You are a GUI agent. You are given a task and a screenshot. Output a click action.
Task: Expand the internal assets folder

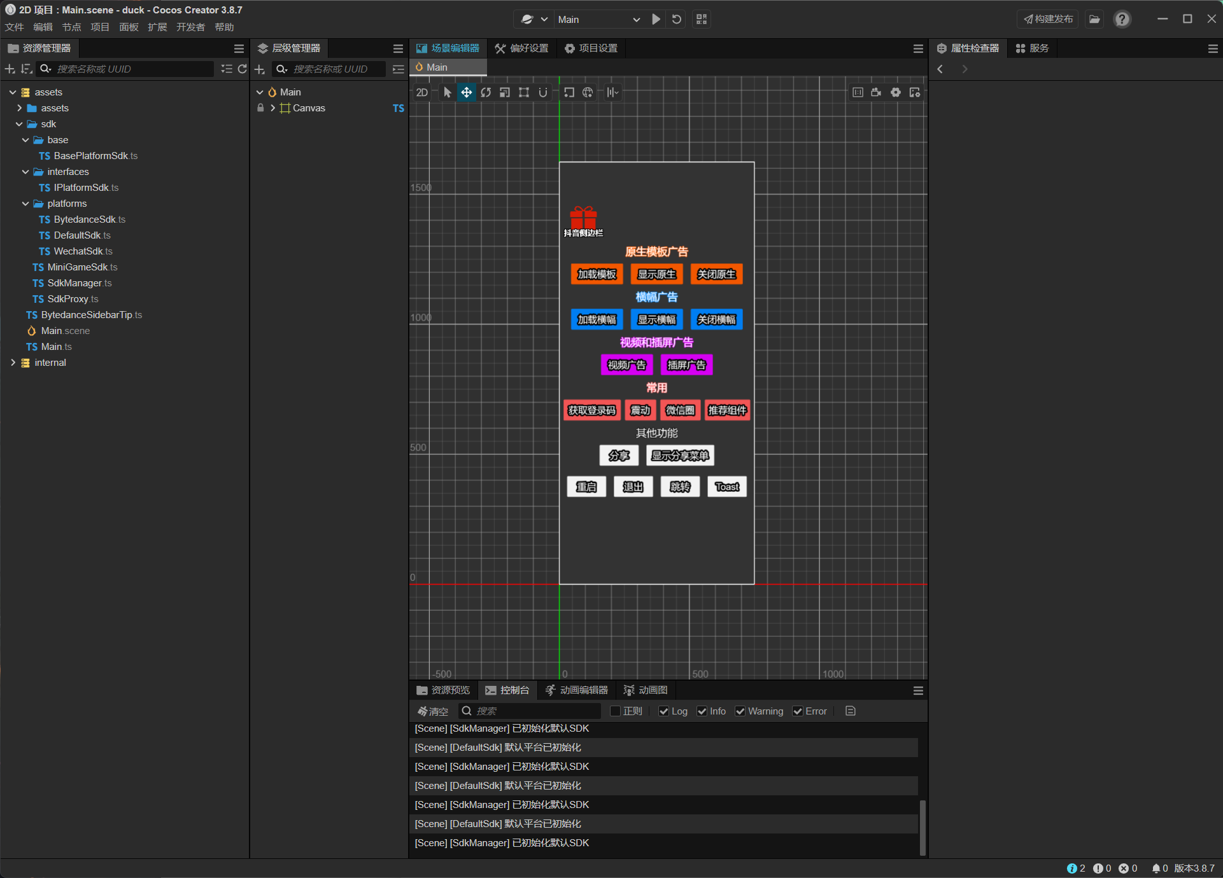tap(13, 363)
